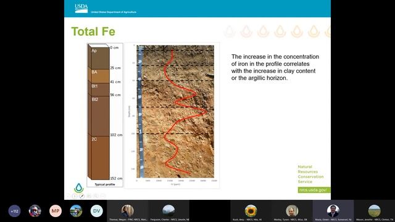This screenshot has height=222, width=395.
Task: Select the avatar of person wearing a hat
Action: pos(35,211)
